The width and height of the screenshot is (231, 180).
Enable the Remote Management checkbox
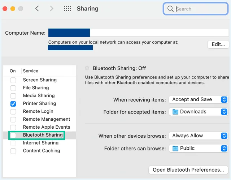click(x=13, y=119)
